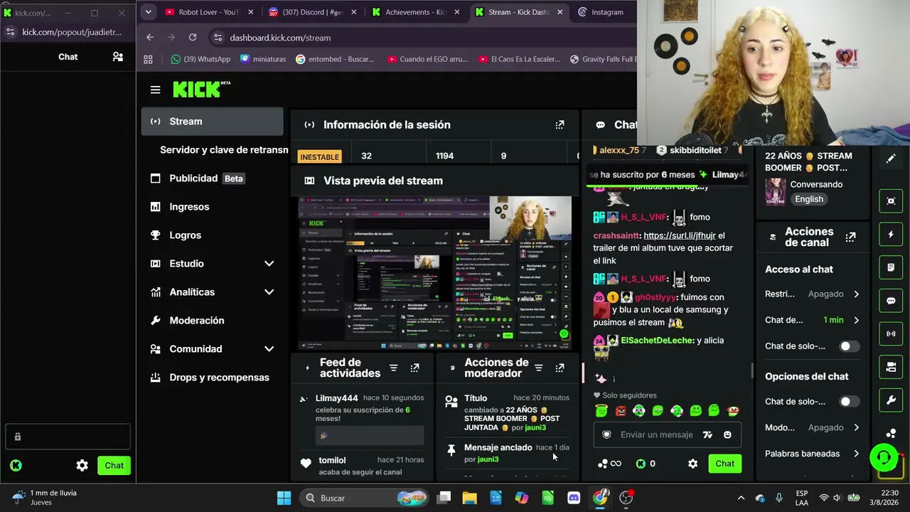Open the Acciones de moderador filter menu
Screen dimensions: 910x512
coord(538,368)
